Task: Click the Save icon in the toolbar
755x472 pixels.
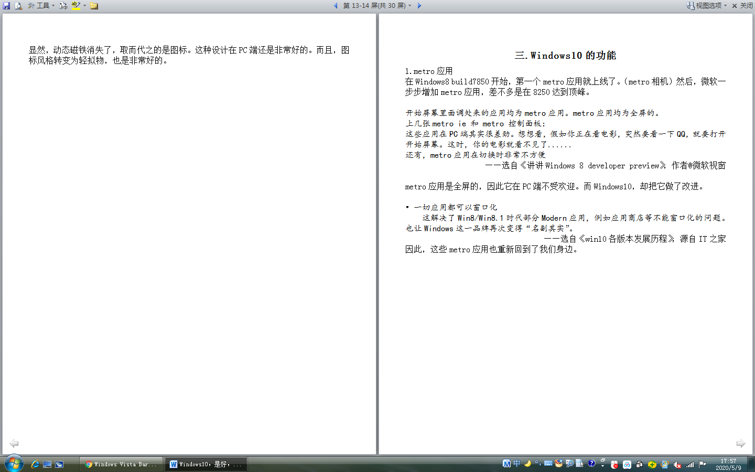Action: click(7, 6)
